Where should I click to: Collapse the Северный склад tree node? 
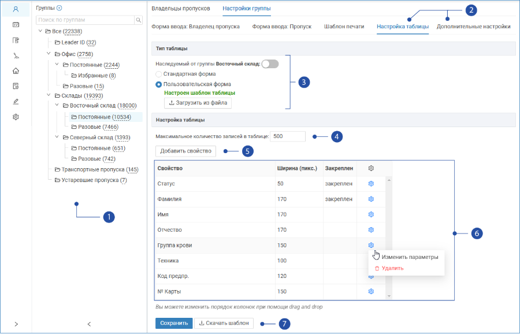coord(57,137)
